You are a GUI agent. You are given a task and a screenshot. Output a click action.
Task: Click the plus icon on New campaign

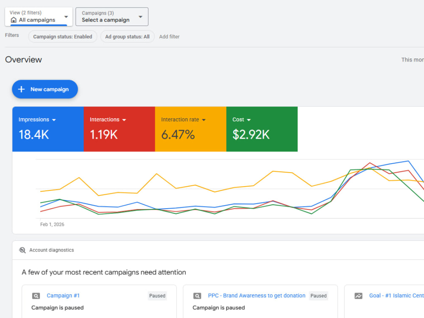21,89
